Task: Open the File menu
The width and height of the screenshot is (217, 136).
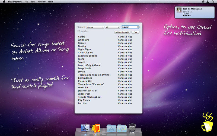Action: click(x=26, y=2)
